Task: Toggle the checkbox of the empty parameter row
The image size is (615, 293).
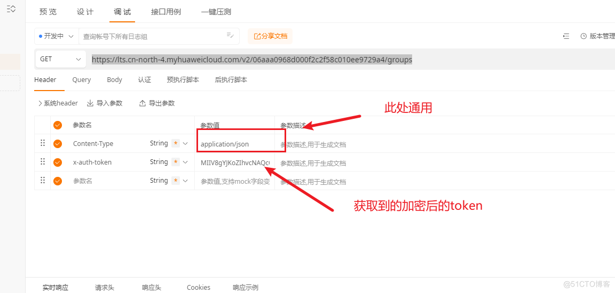Action: 58,181
